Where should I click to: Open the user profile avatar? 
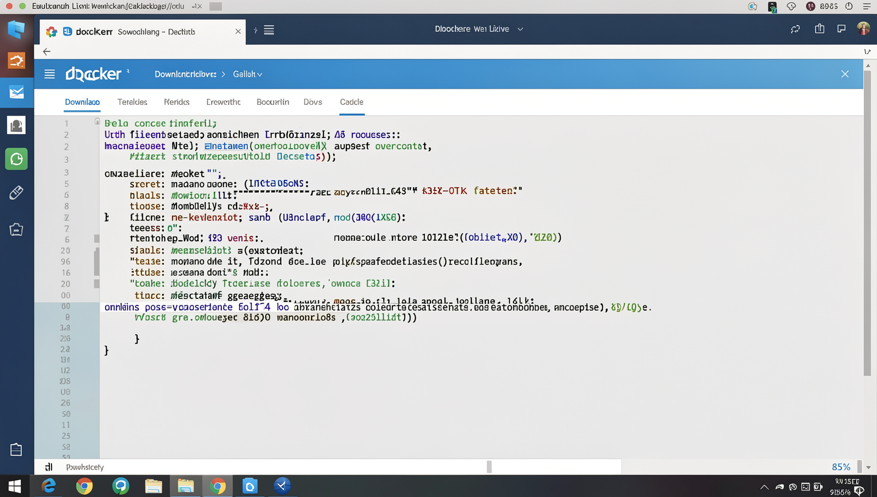click(x=863, y=29)
